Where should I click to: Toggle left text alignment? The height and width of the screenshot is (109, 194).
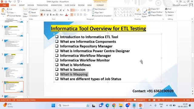pos(72,15)
